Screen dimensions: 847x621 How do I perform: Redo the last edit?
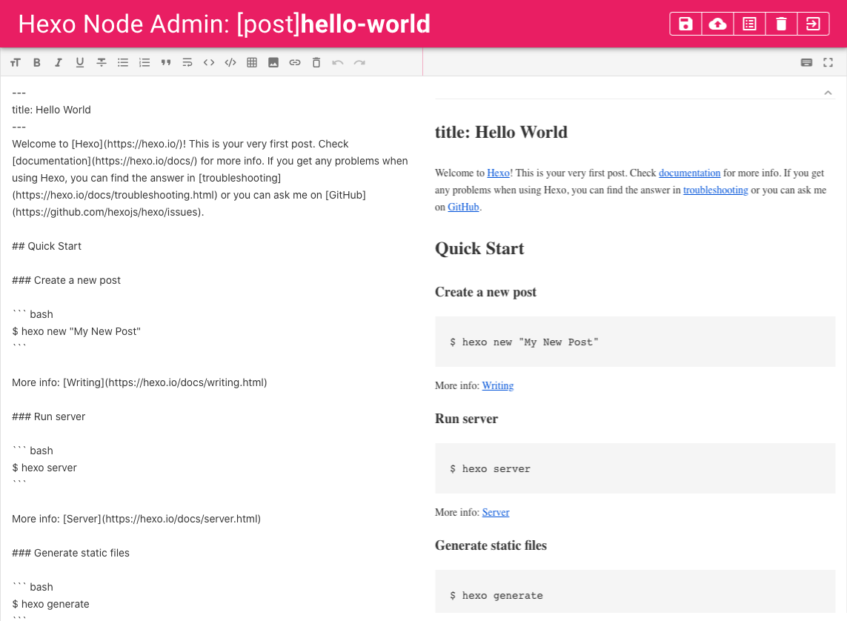pyautogui.click(x=359, y=63)
